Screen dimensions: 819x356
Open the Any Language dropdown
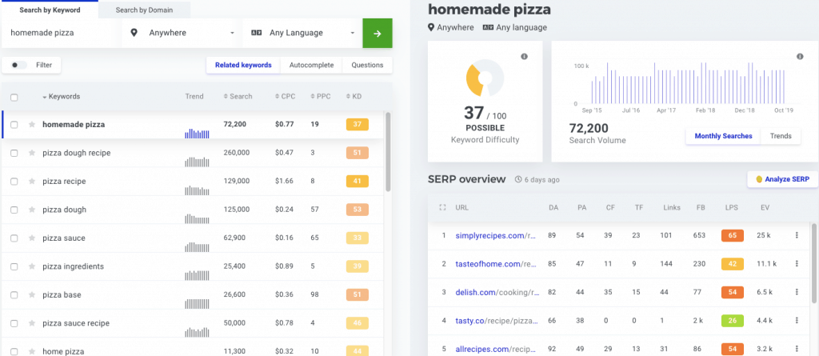point(302,33)
